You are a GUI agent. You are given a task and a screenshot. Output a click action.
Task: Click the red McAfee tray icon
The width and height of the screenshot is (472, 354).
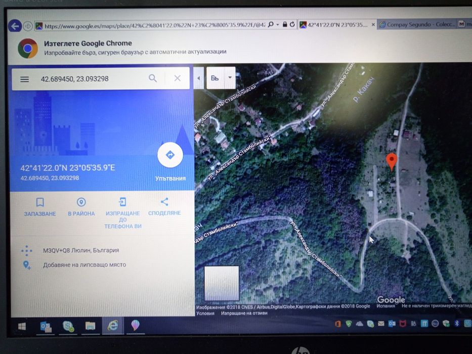click(x=403, y=324)
